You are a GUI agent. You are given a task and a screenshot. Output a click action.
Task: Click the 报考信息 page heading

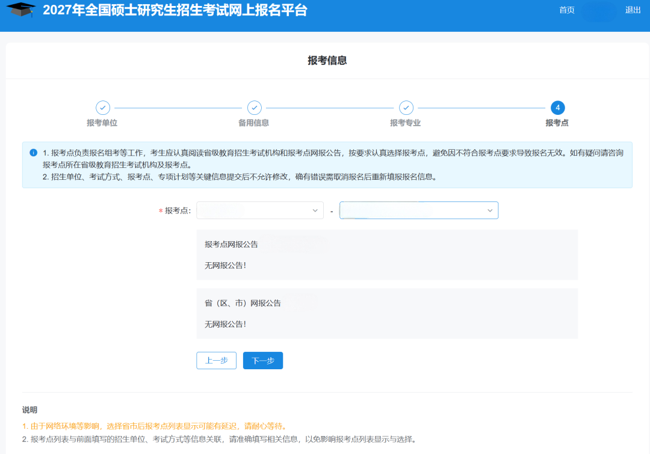[327, 61]
